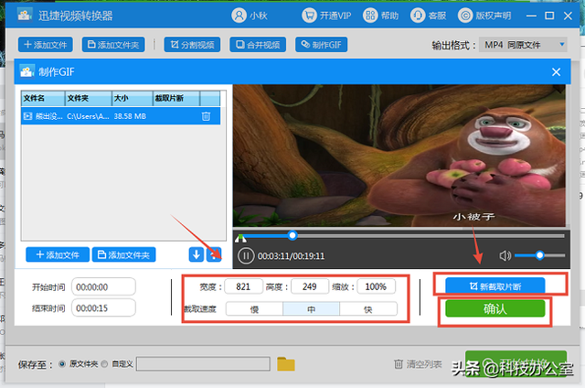Click the 高度 field showing 249
Viewport: 585px width, 388px height.
pyautogui.click(x=310, y=286)
